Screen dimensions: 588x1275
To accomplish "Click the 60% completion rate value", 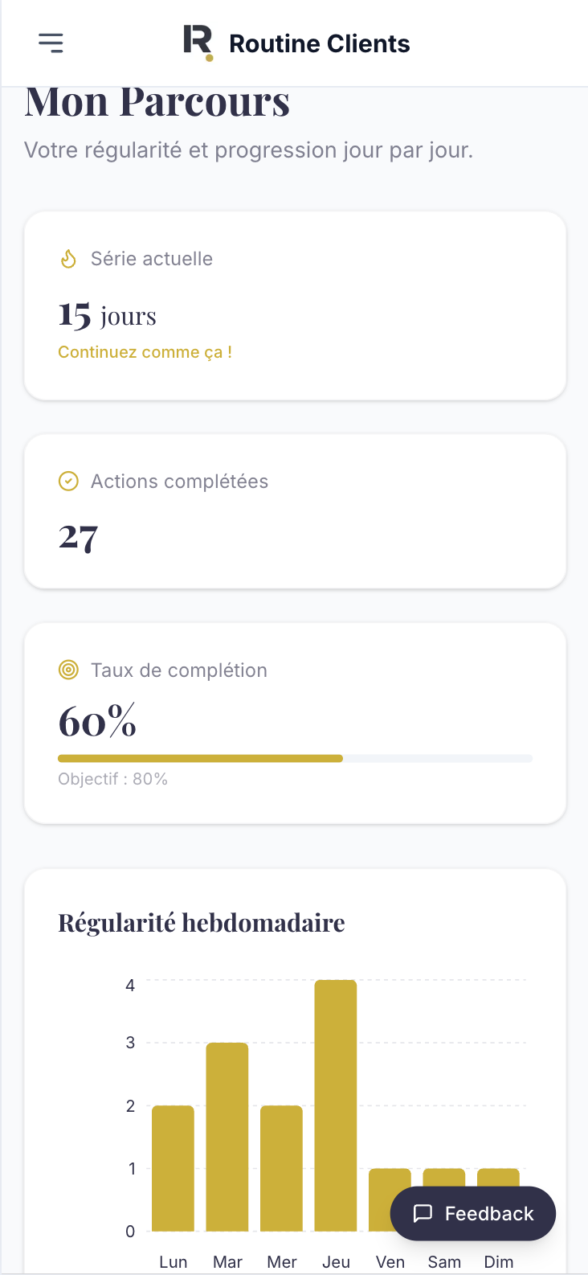I will 97,720.
